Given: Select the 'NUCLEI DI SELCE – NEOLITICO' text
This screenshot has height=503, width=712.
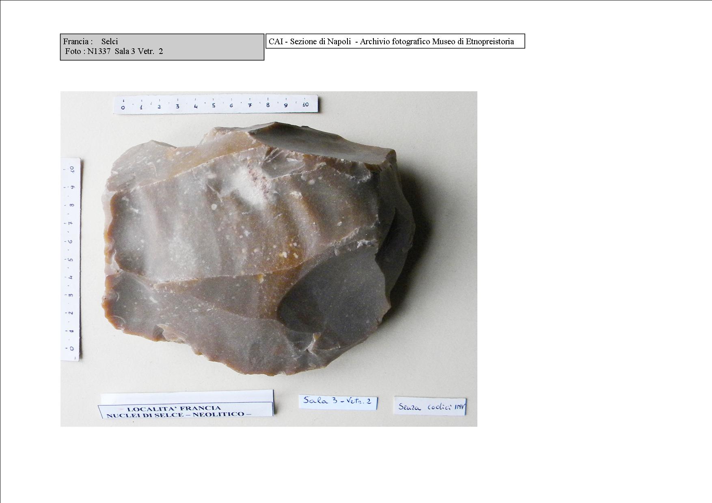Looking at the screenshot, I should coord(176,415).
